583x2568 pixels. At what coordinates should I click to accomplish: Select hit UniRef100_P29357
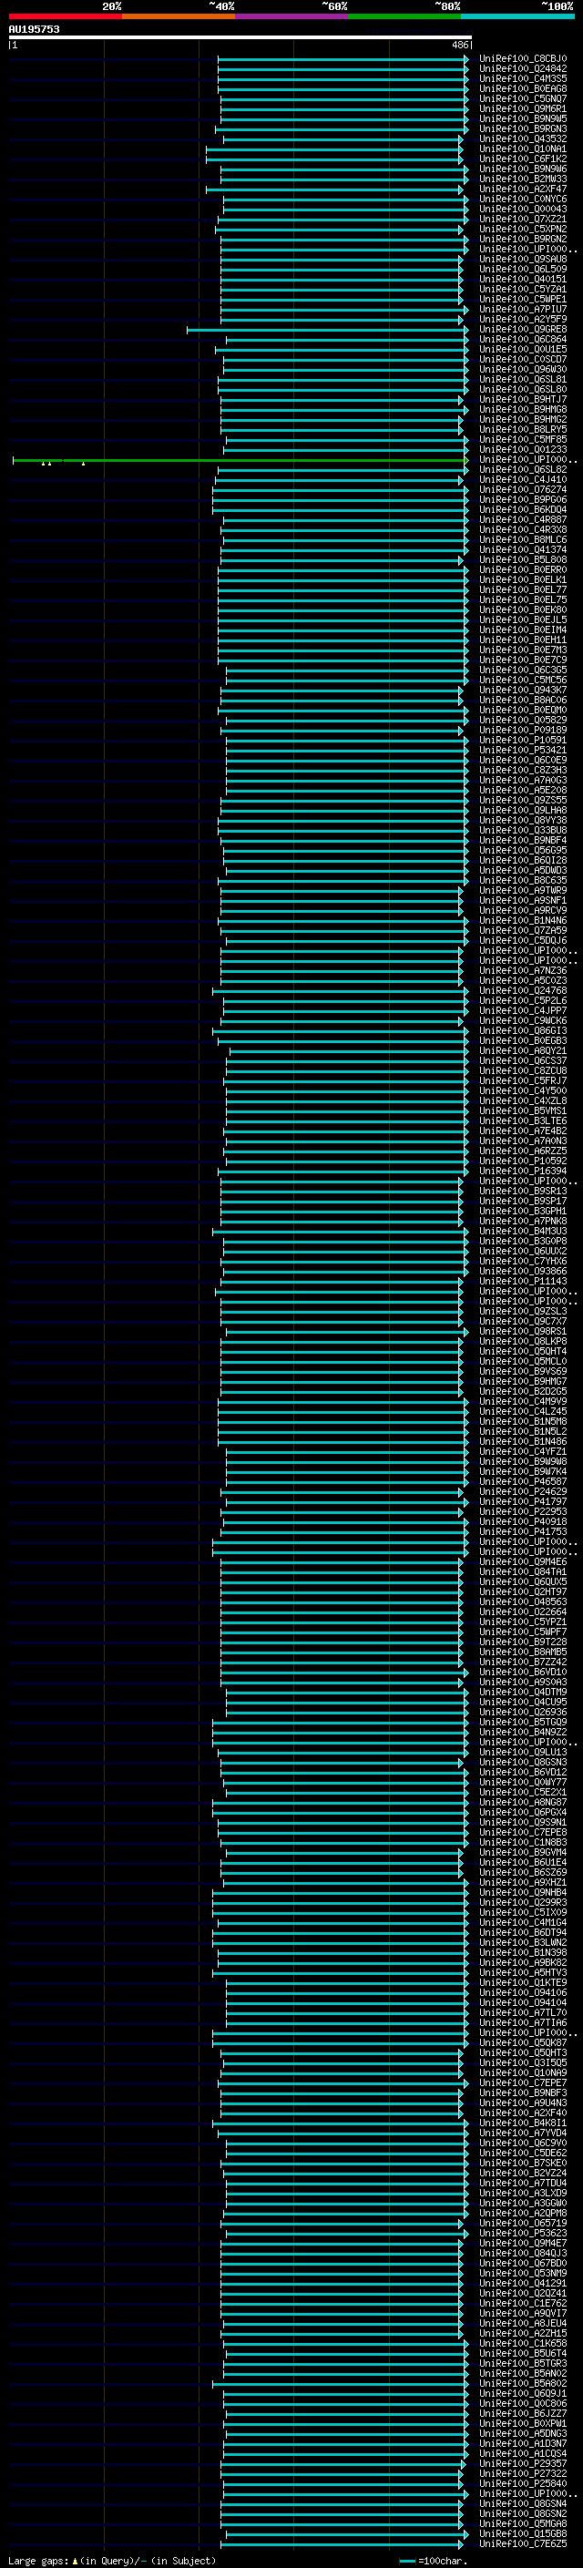523,2463
